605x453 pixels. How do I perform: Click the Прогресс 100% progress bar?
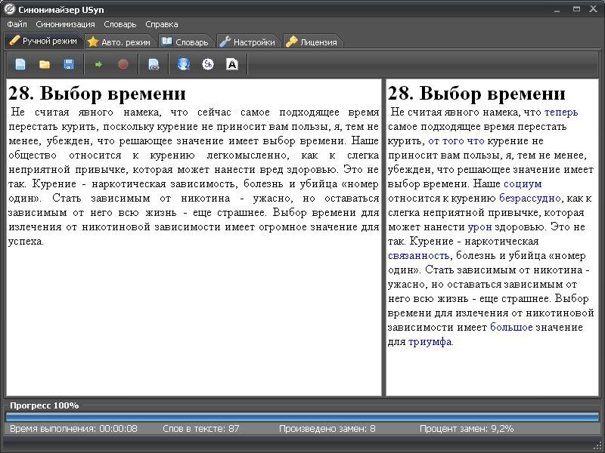tap(302, 416)
